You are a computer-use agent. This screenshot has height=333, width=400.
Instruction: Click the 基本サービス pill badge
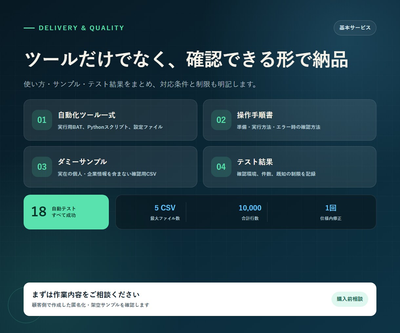pos(355,28)
